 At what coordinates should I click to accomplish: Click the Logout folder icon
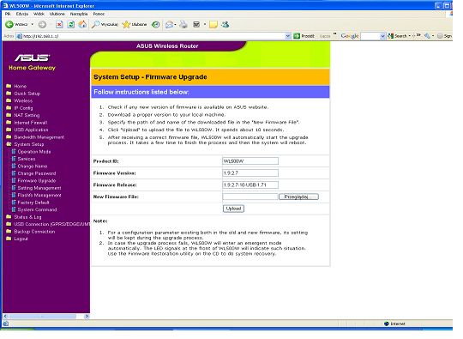tap(9, 239)
